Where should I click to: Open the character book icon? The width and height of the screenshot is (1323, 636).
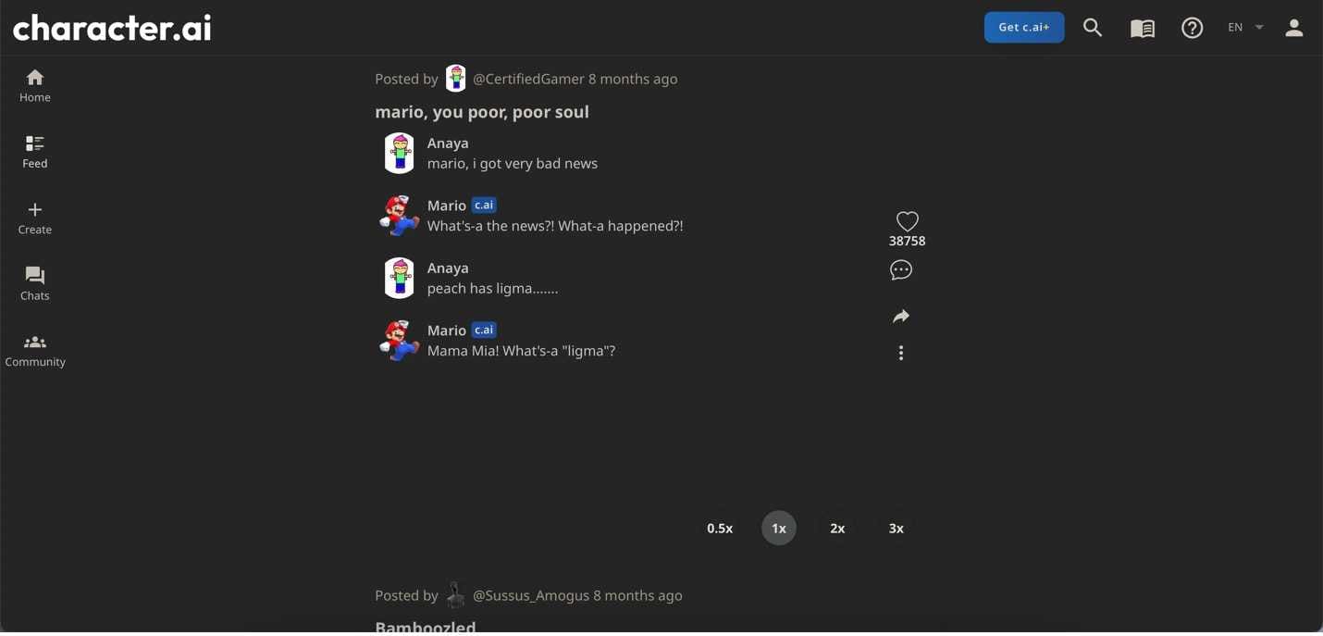pyautogui.click(x=1143, y=28)
